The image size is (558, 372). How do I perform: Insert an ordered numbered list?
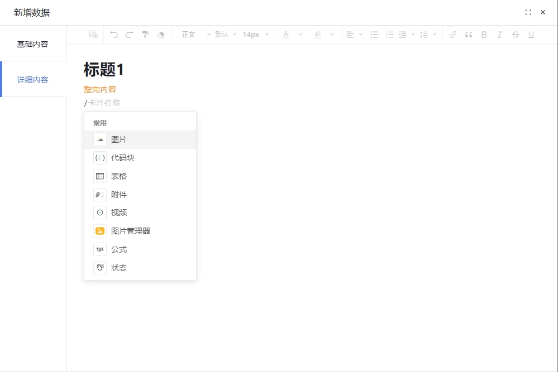pyautogui.click(x=390, y=35)
